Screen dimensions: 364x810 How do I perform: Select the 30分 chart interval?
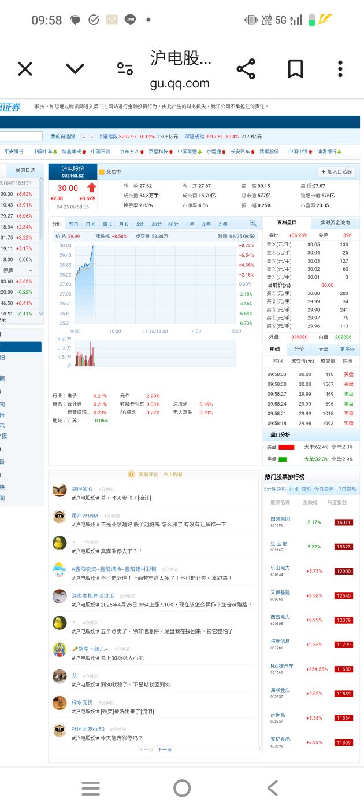point(157,224)
